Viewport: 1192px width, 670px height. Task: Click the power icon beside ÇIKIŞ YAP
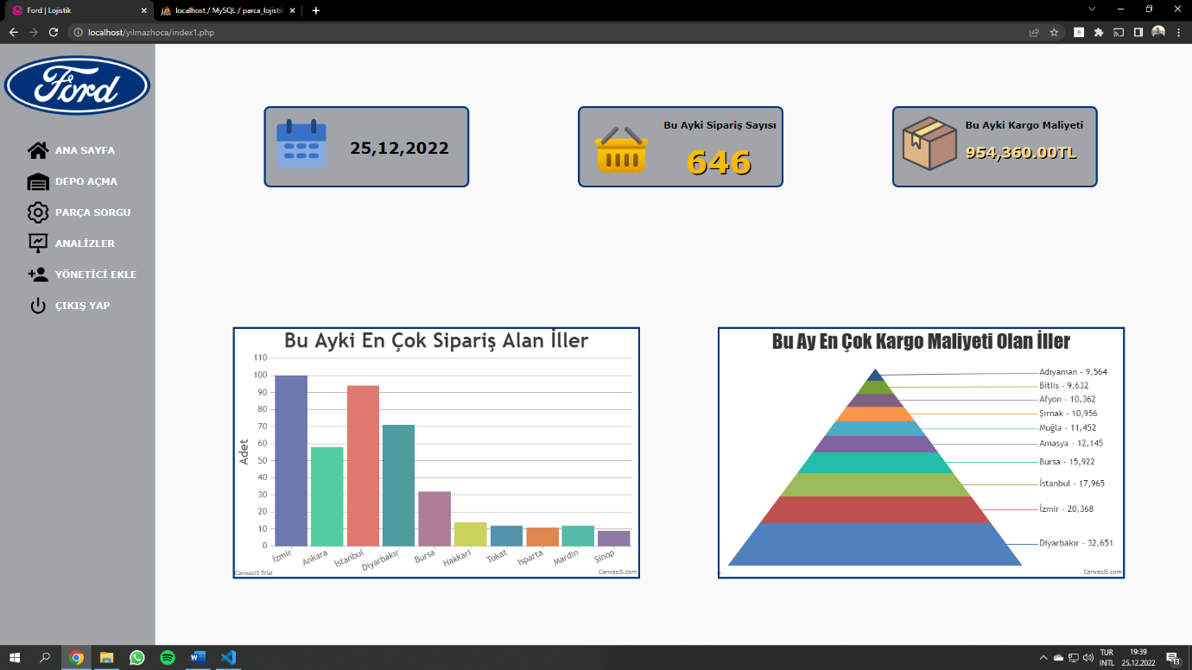pos(38,306)
